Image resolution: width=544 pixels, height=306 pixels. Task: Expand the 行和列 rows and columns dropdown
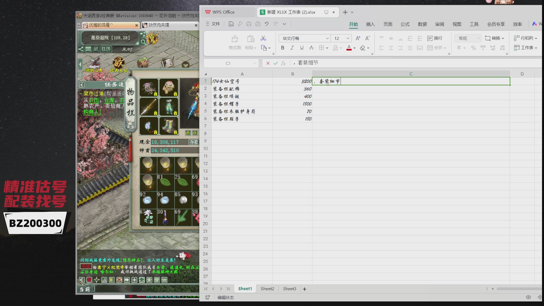tap(536, 39)
